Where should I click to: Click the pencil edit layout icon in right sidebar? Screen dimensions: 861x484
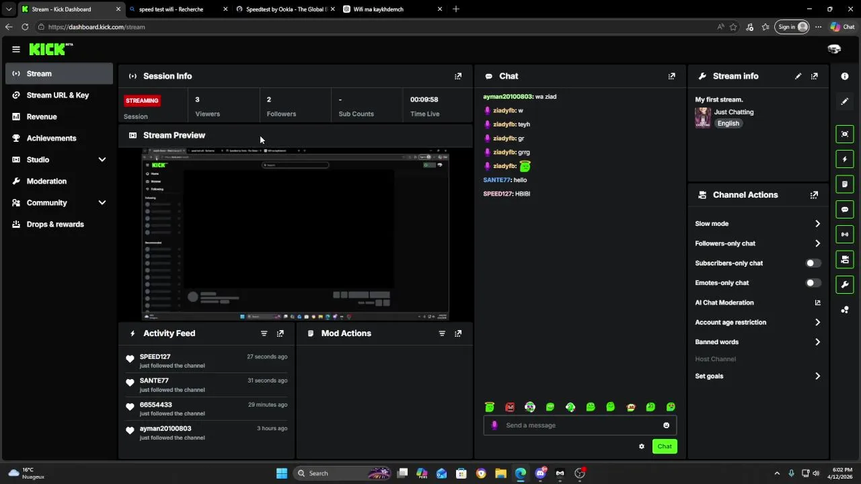845,102
